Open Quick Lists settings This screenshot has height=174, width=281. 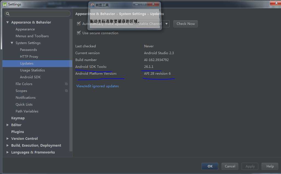point(24,104)
